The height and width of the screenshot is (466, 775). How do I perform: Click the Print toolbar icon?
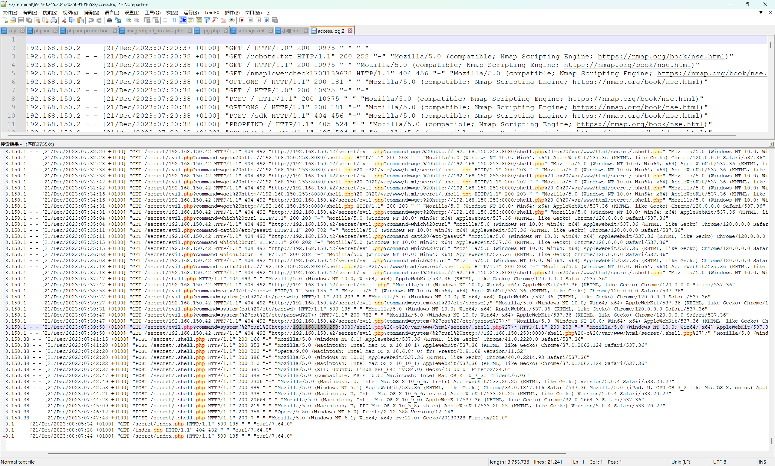(54, 20)
